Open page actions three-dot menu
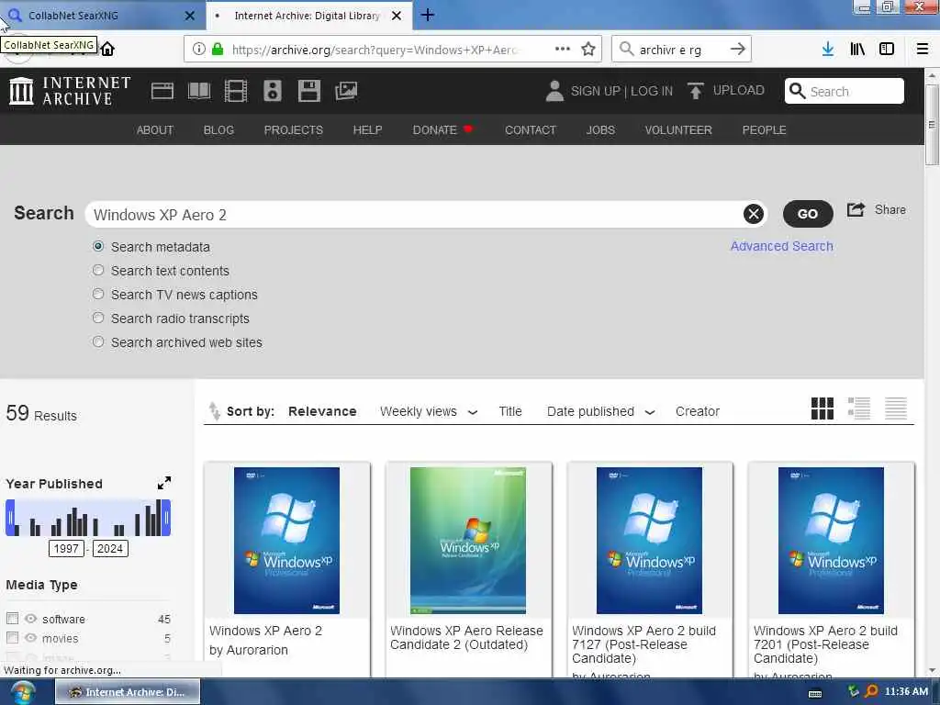Viewport: 940px width, 705px height. click(x=563, y=50)
